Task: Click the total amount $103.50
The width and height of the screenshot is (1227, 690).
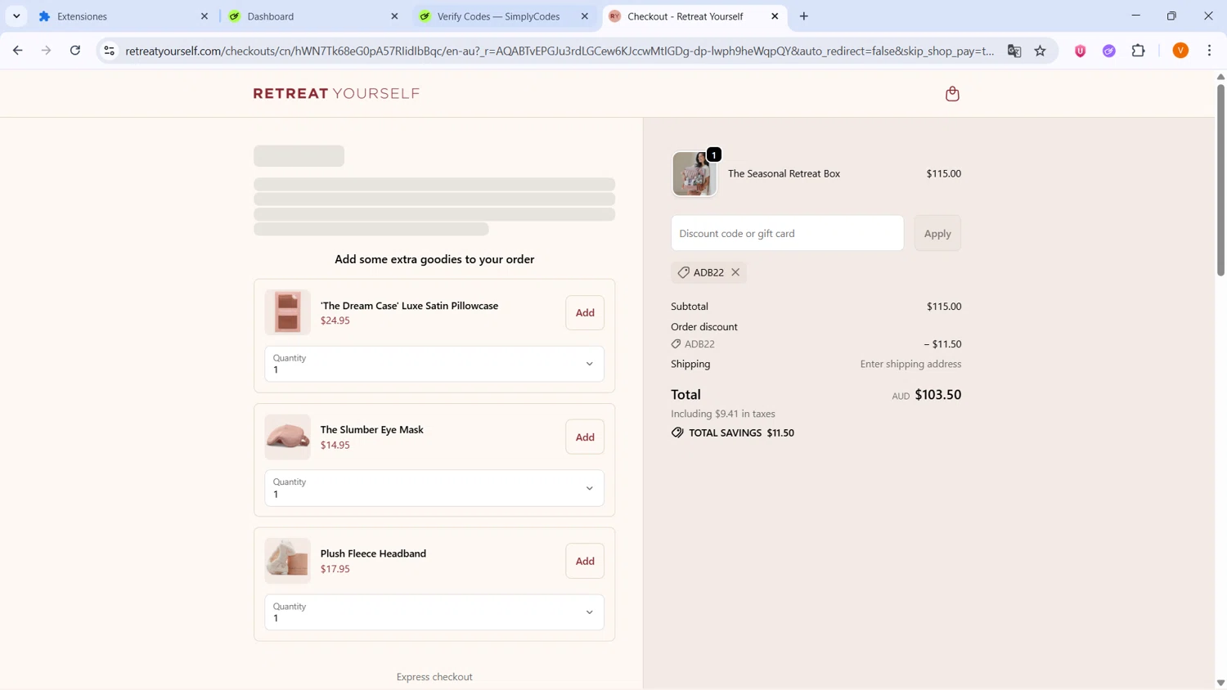Action: tap(938, 395)
